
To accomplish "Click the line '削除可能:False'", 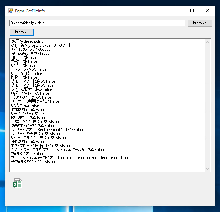I will [x=24, y=77].
